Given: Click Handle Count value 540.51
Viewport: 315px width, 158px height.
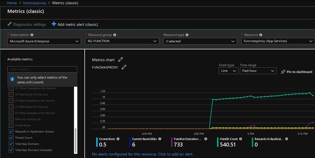Looking at the screenshot, I should (x=228, y=145).
